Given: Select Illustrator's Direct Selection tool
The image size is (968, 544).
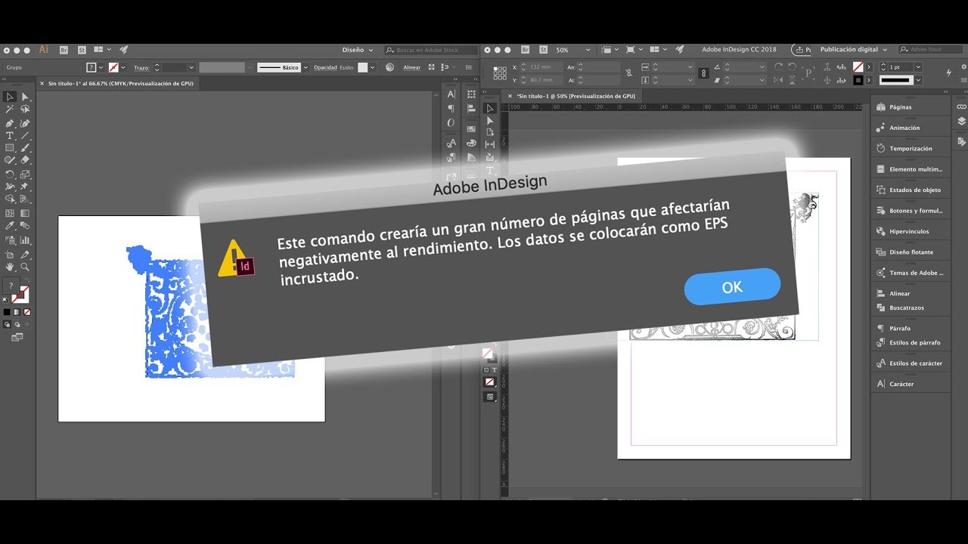Looking at the screenshot, I should 25,97.
